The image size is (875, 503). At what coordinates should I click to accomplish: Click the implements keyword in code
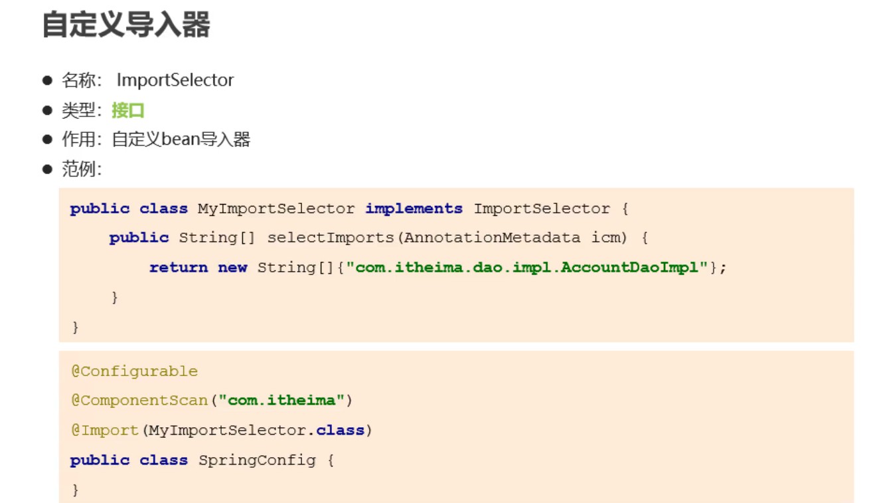click(x=414, y=209)
